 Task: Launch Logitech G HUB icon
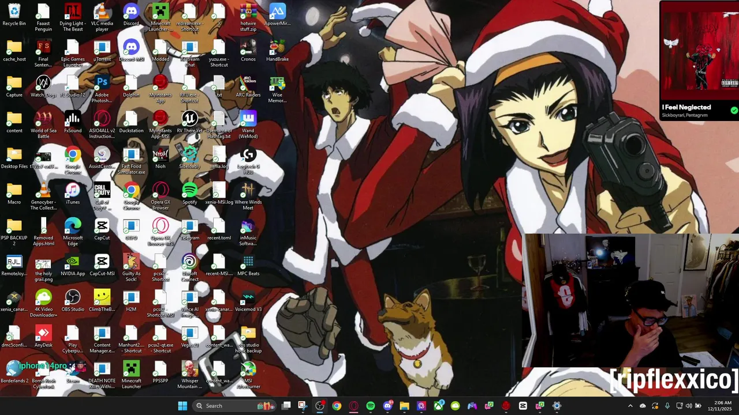[248, 158]
